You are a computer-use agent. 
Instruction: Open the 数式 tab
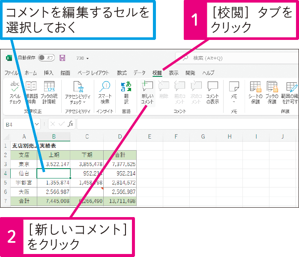click(122, 73)
